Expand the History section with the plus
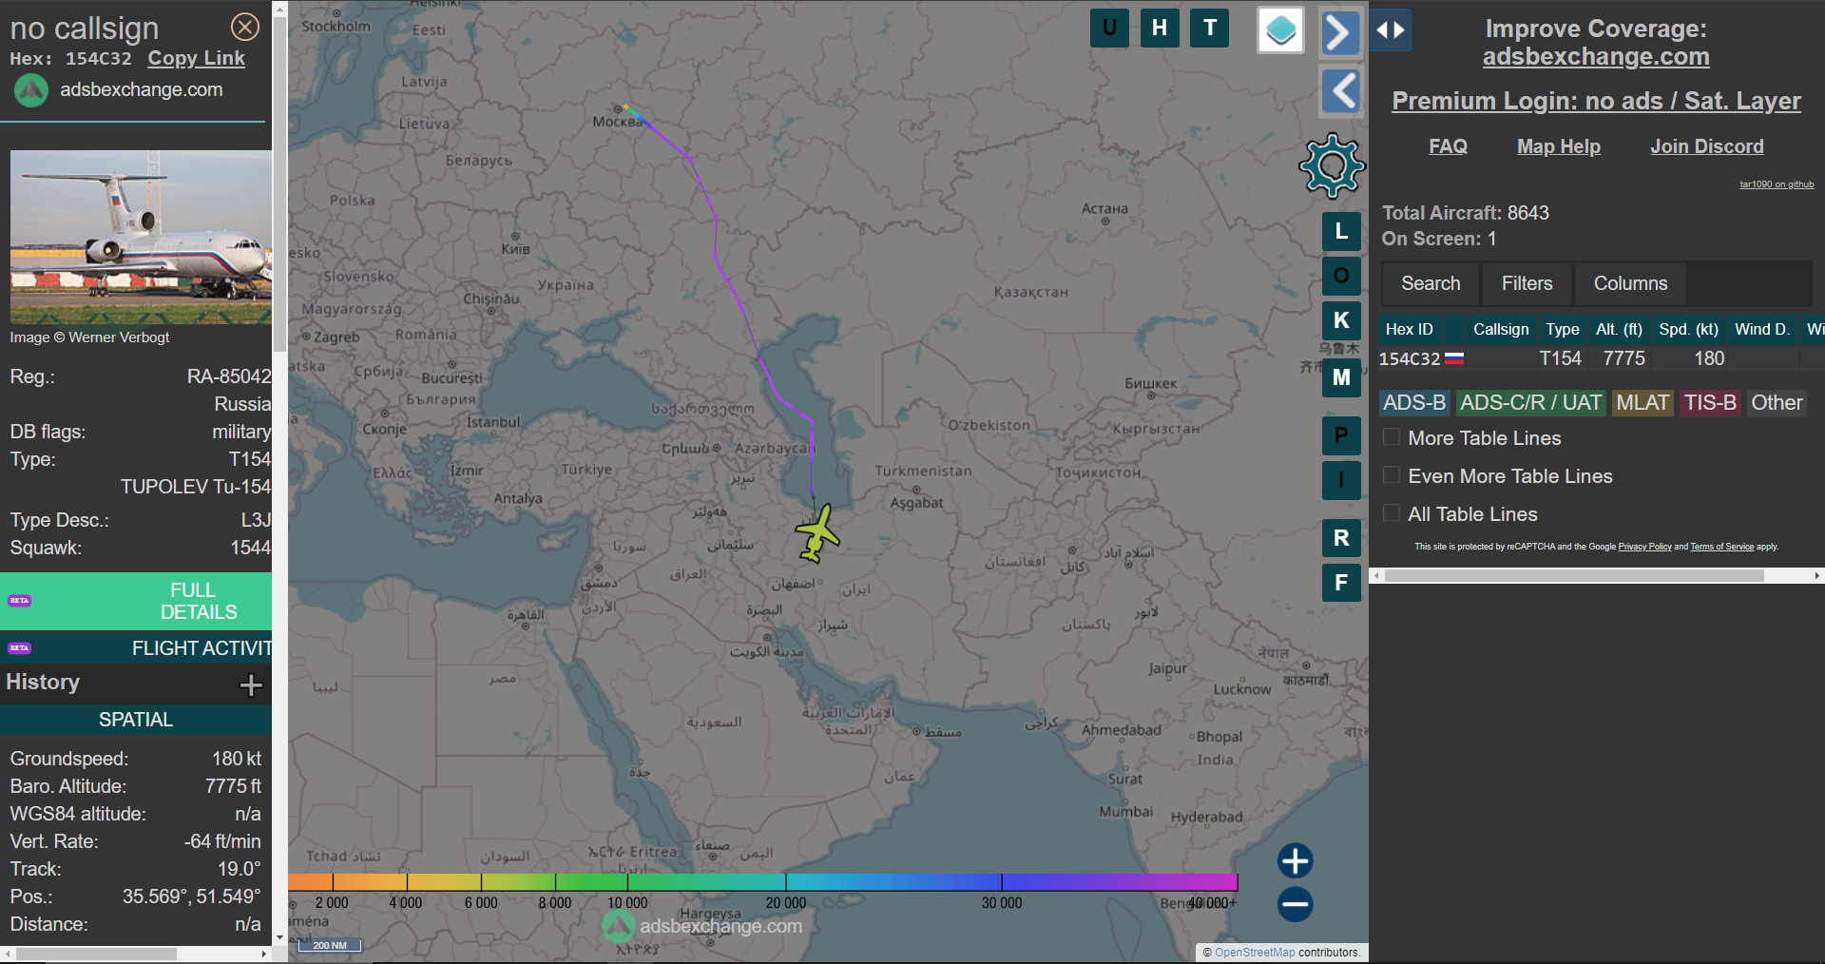This screenshot has width=1825, height=964. [x=251, y=684]
